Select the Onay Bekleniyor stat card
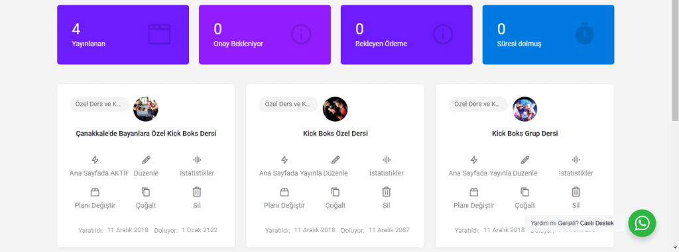 point(265,34)
